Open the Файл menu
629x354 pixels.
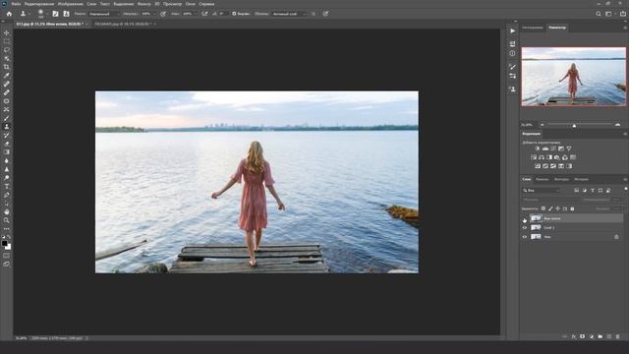16,4
